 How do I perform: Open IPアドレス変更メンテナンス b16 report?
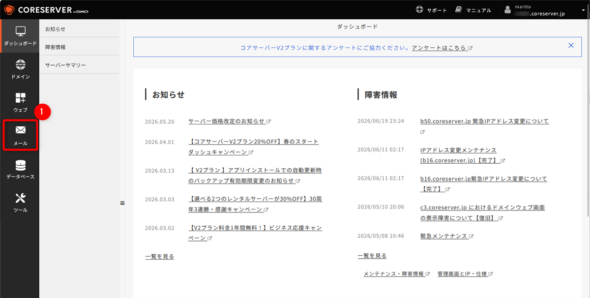tap(462, 155)
